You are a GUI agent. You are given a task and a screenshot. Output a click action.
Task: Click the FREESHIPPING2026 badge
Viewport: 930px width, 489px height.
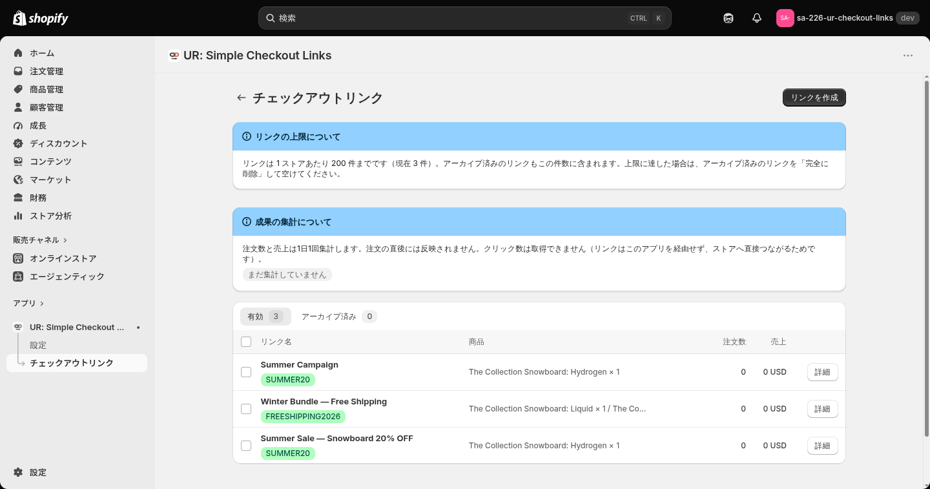click(303, 417)
